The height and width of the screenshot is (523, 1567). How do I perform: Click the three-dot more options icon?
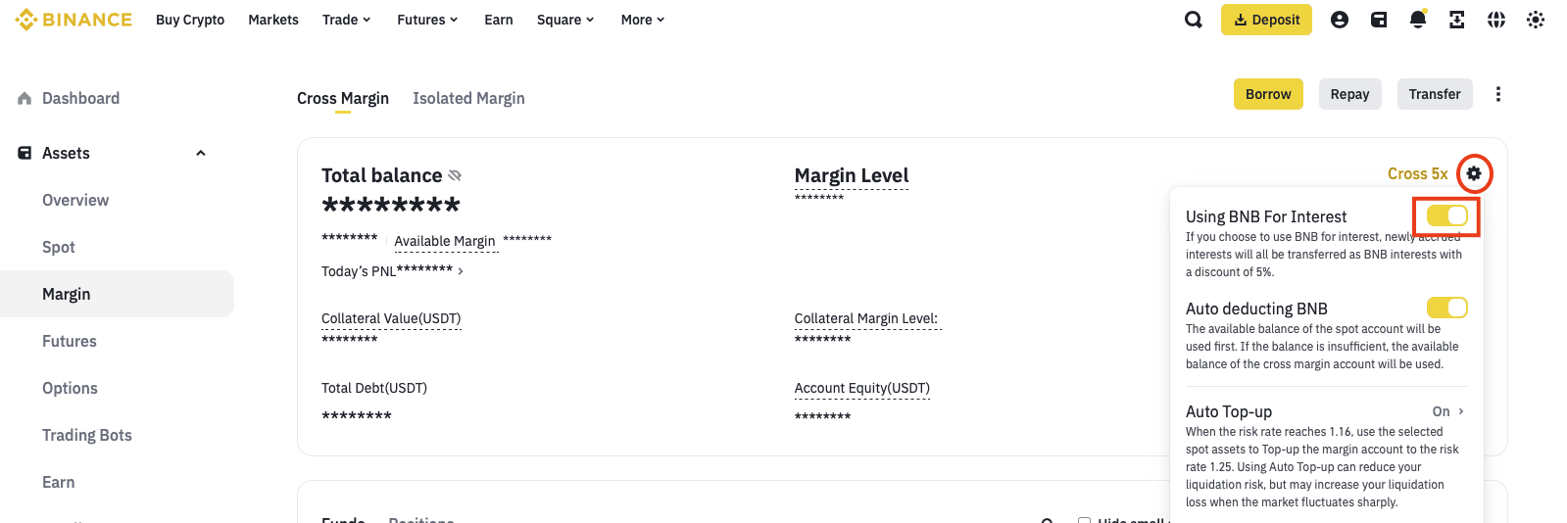(1497, 94)
